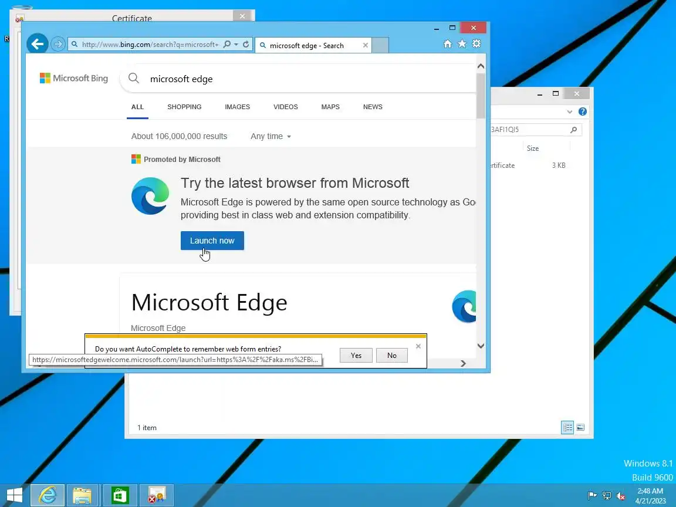Expand the Explorer ribbon chevron
The image size is (676, 507).
click(570, 111)
